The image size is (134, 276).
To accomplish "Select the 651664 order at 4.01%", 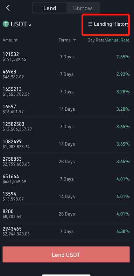I will tap(66, 179).
